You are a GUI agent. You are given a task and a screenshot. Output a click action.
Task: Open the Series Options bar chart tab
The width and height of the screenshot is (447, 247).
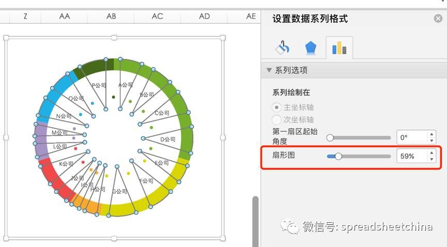[x=339, y=48]
